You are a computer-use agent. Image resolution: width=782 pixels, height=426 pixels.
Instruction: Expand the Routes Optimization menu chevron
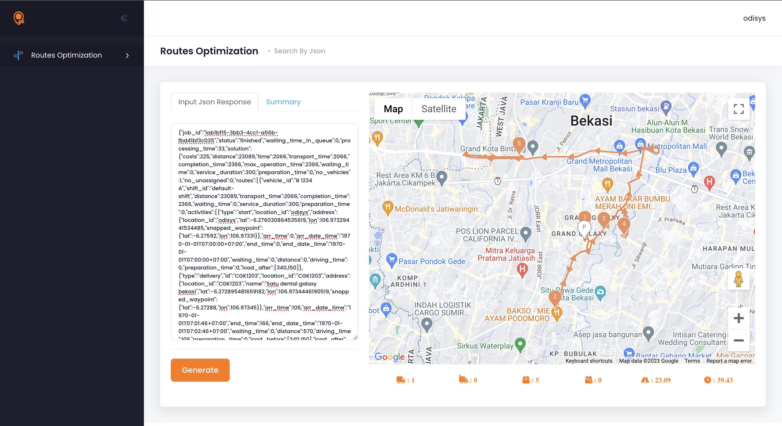coord(127,55)
